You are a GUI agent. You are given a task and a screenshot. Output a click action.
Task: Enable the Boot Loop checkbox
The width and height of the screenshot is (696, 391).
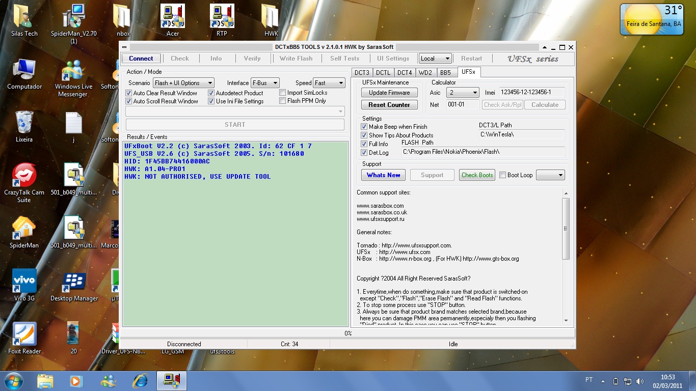pos(503,175)
